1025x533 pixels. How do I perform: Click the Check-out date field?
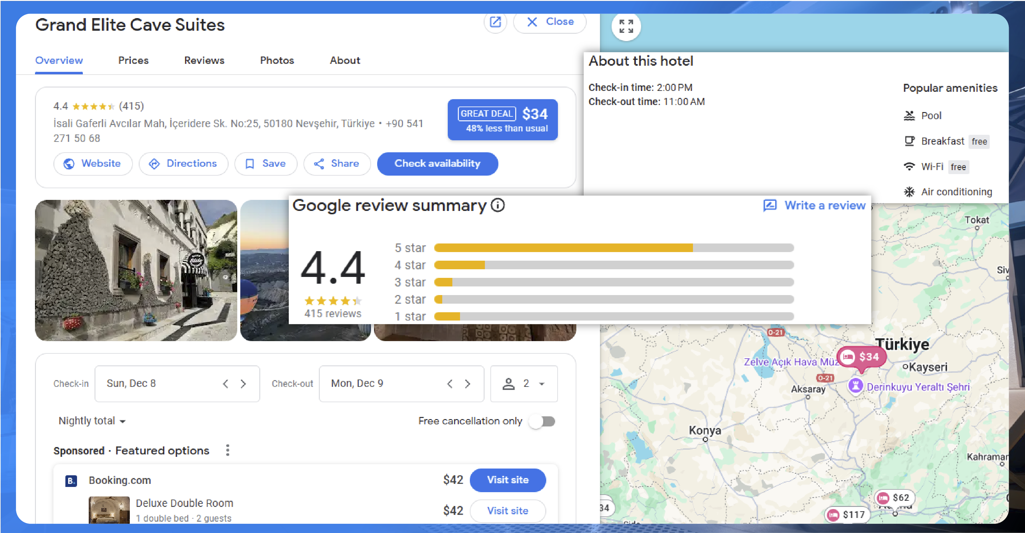tap(401, 384)
